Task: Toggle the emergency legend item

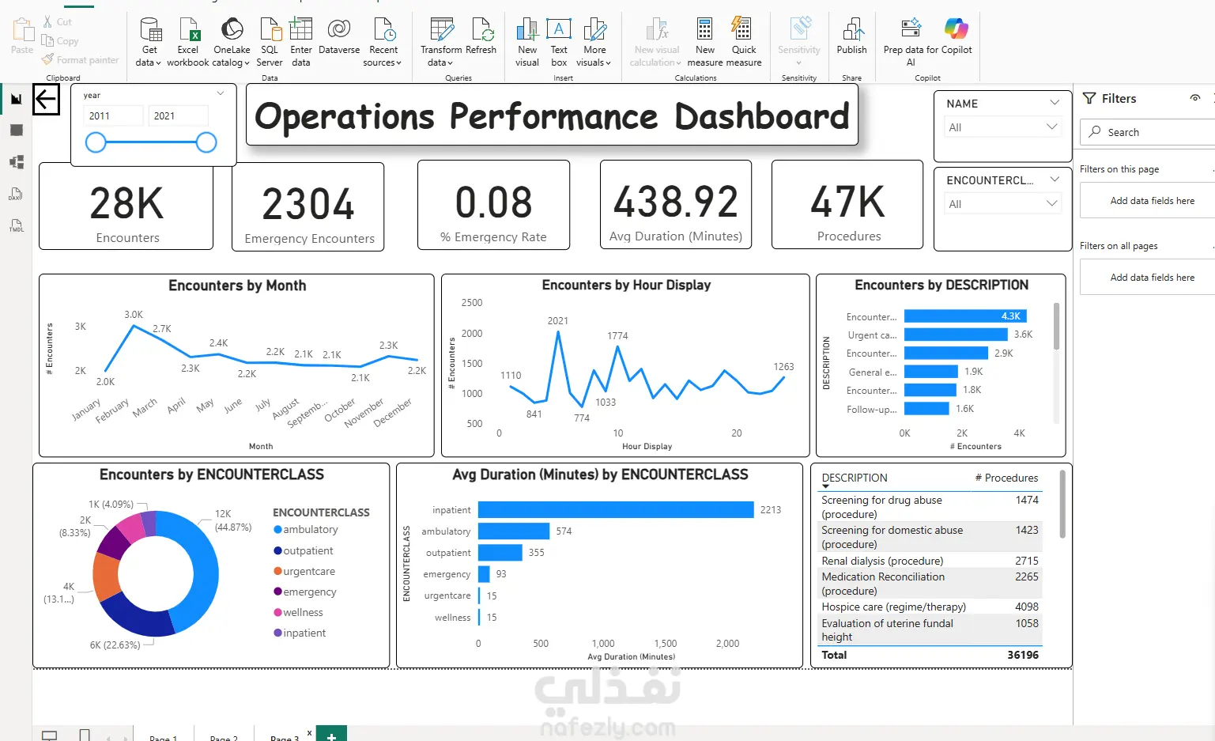Action: coord(305,592)
